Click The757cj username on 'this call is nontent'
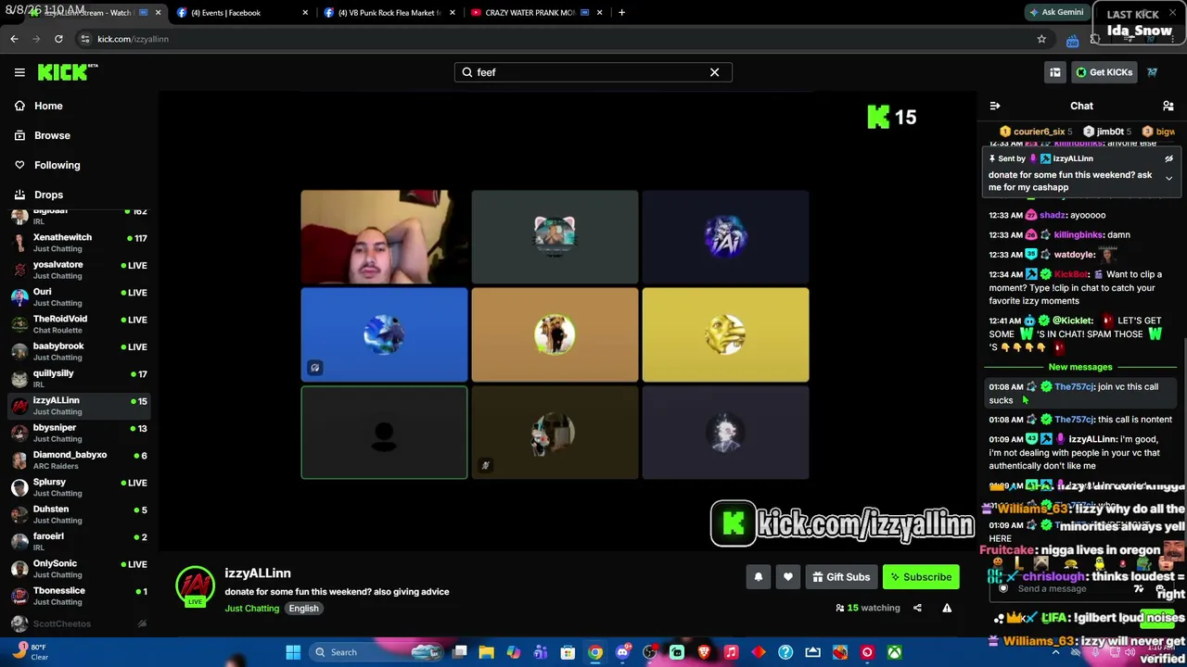 click(1075, 420)
